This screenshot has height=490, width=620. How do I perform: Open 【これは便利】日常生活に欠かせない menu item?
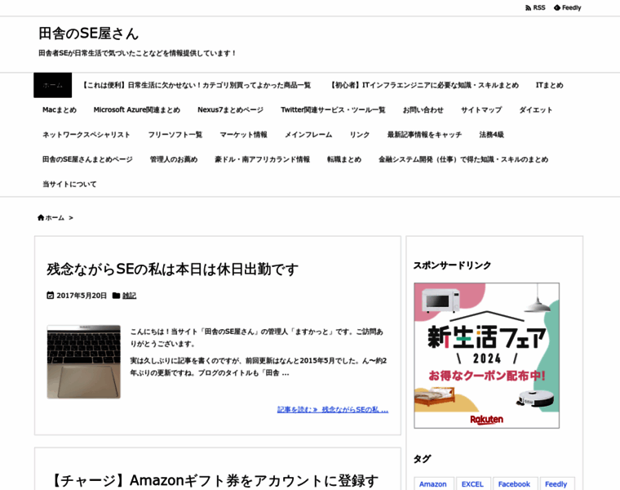pyautogui.click(x=197, y=85)
